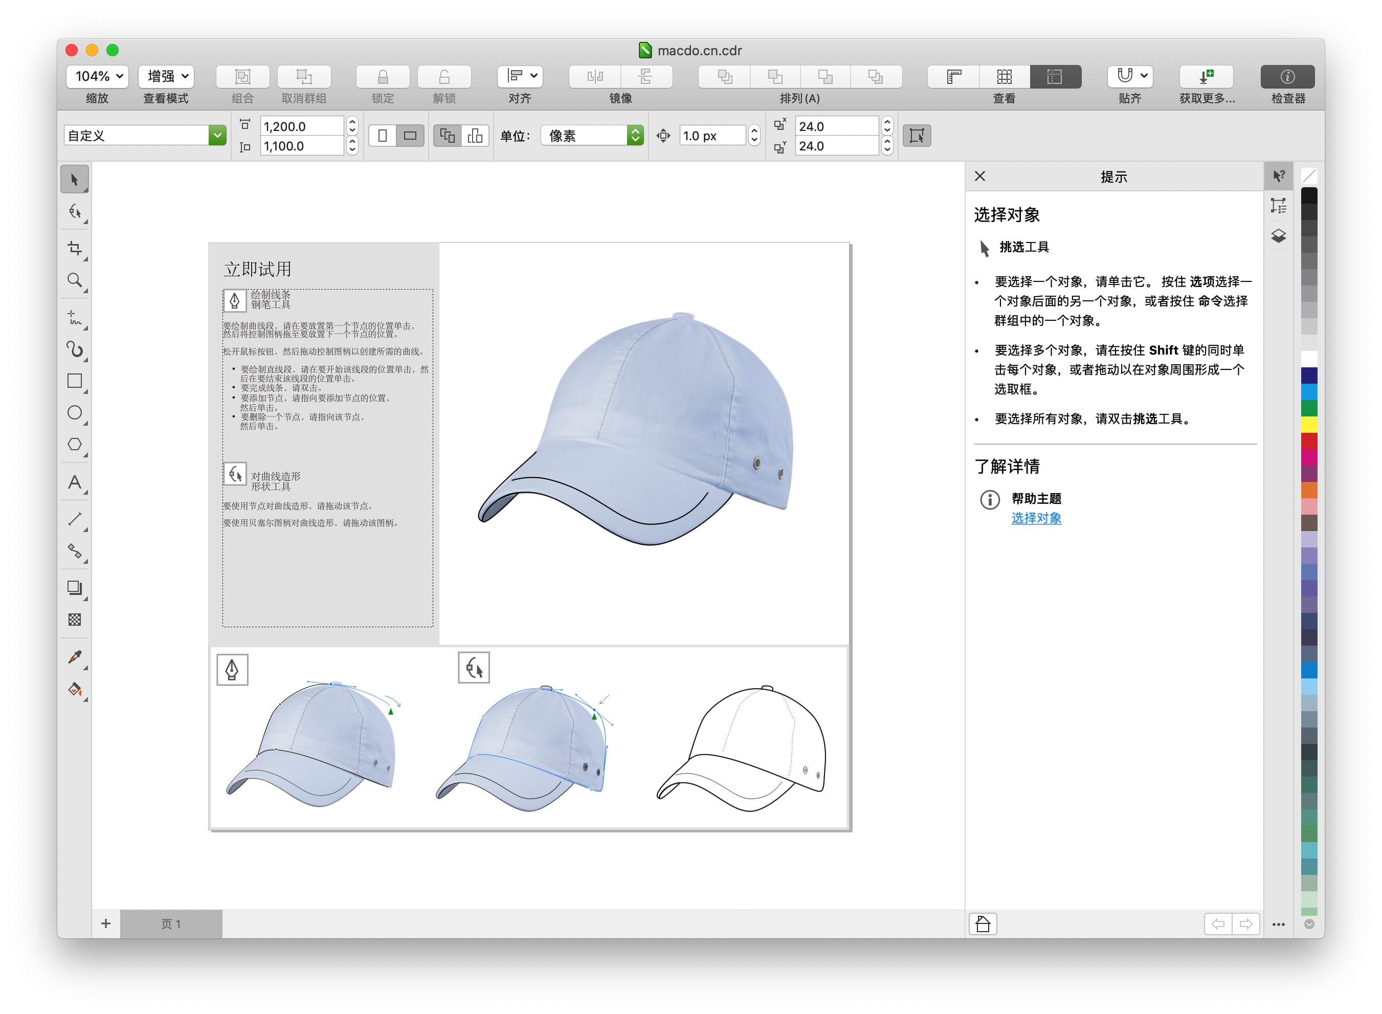The image size is (1382, 1014).
Task: Open the Objects layers docker tab
Action: pos(1278,236)
